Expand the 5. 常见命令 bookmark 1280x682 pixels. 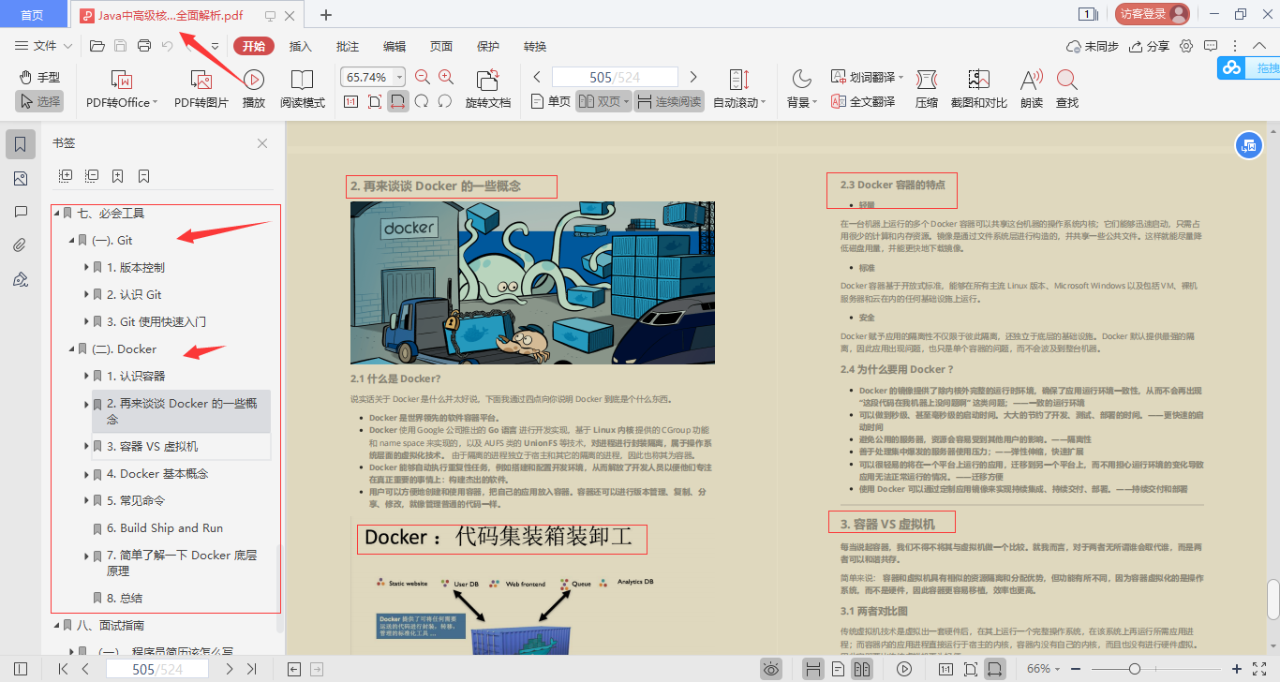point(86,501)
